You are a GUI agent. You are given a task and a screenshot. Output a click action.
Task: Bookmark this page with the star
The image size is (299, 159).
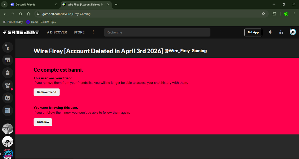coord(263,14)
